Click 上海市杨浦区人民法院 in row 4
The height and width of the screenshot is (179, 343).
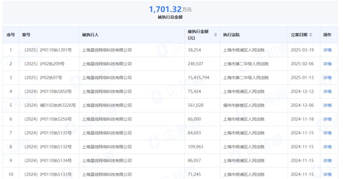point(244,91)
